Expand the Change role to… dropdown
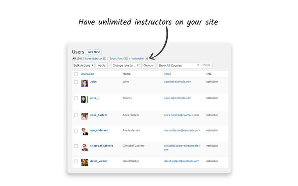The height and width of the screenshot is (186, 298). click(x=126, y=65)
